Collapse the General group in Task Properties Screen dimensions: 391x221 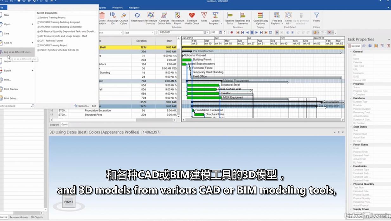coord(351,52)
